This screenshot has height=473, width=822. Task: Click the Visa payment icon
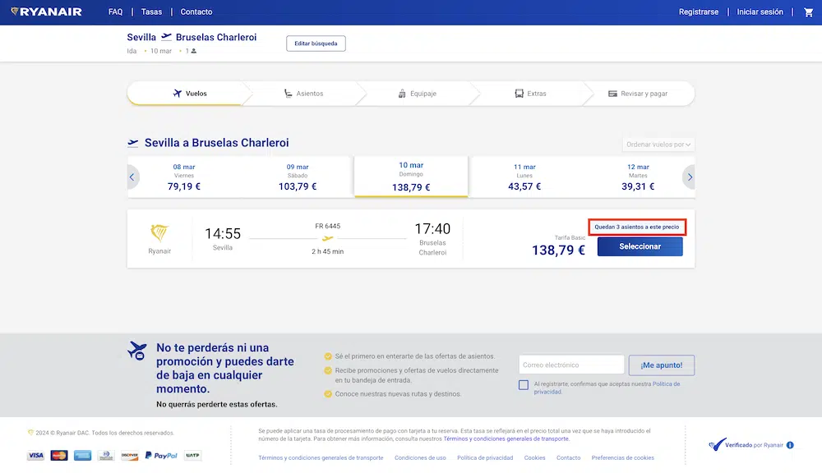[35, 455]
